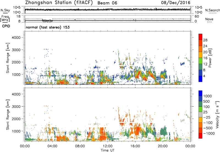
Task: Click the '20:00' time axis label
Action: (163, 146)
